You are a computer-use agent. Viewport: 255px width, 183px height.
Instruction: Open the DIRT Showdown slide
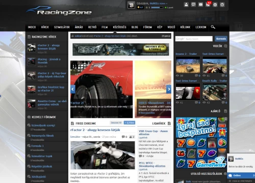pyautogui.click(x=153, y=89)
